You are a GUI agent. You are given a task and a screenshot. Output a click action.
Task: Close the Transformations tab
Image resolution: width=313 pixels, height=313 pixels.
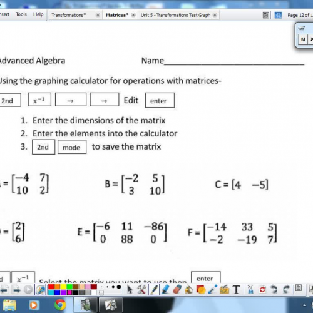tap(98, 15)
